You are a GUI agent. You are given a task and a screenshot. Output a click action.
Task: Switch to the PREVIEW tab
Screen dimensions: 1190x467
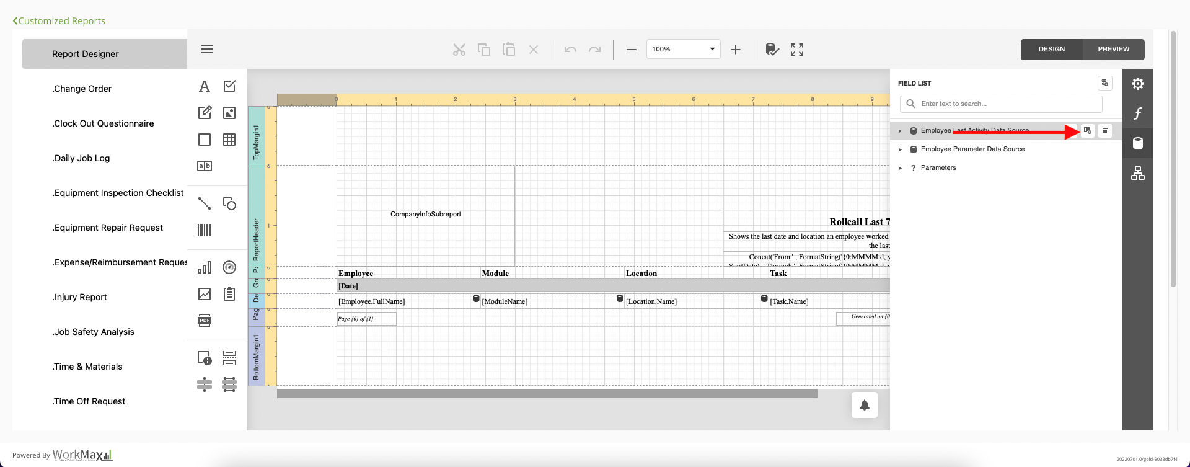click(x=1114, y=49)
